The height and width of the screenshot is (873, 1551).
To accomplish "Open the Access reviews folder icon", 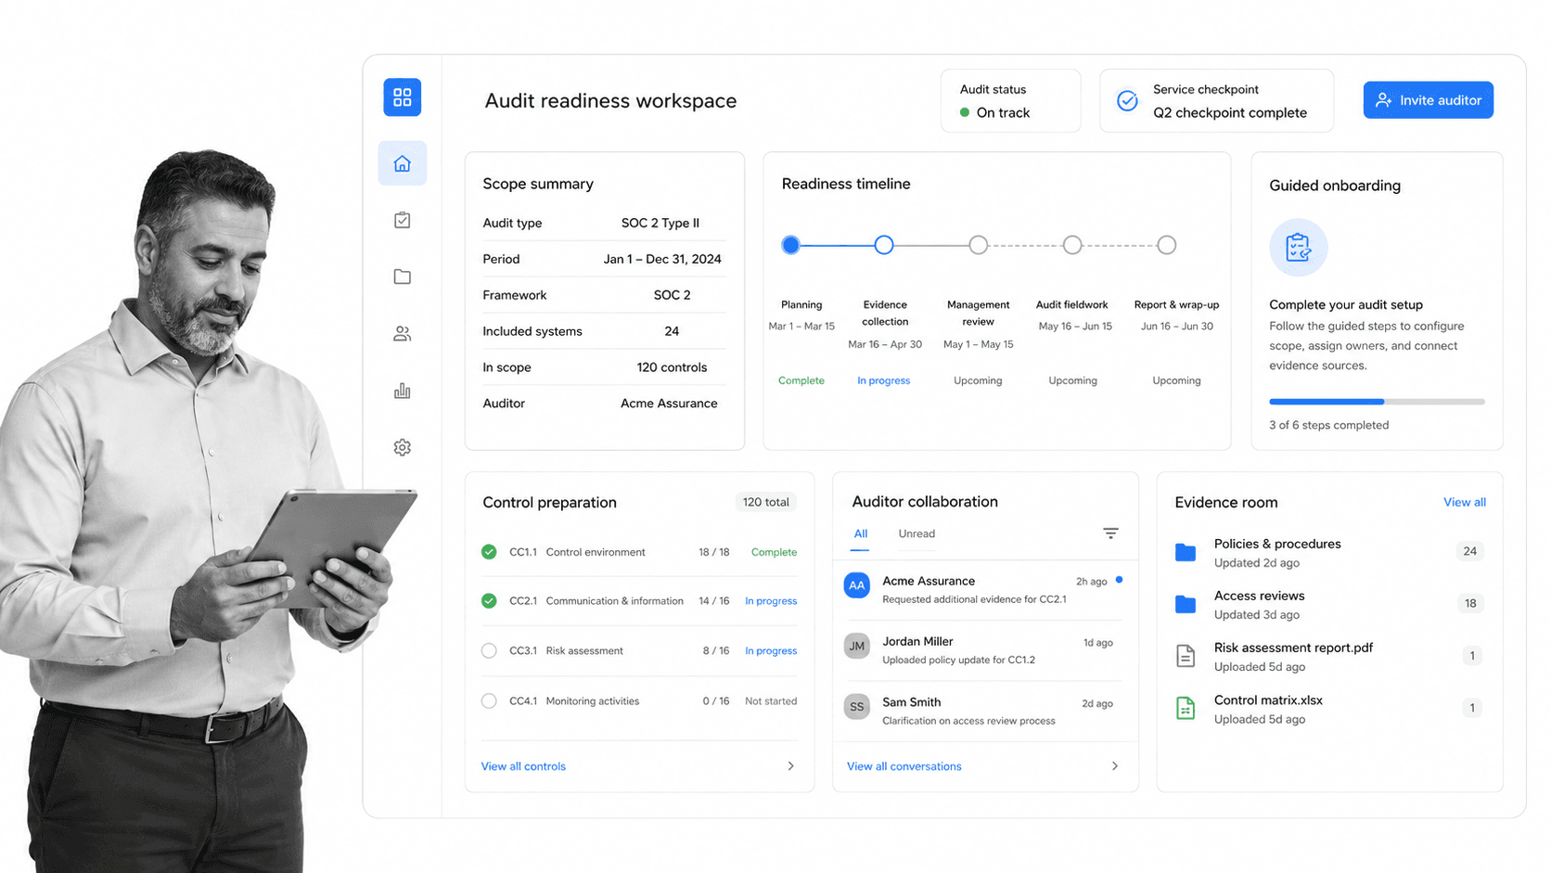I will (1186, 604).
